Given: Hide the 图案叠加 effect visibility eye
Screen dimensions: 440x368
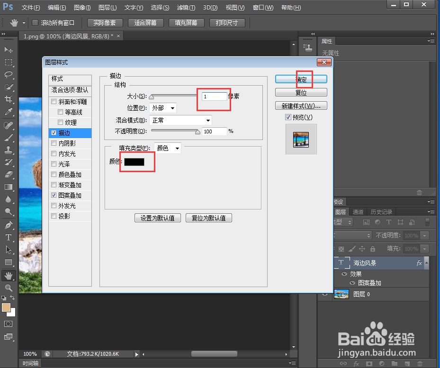Looking at the screenshot, I should (x=352, y=283).
